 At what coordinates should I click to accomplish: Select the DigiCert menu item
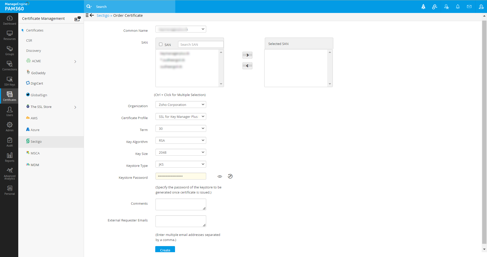click(37, 83)
